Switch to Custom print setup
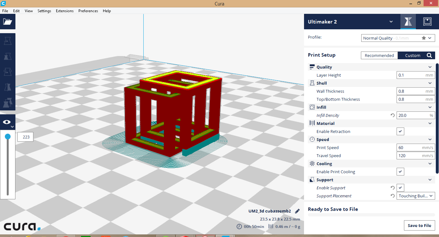This screenshot has height=237, width=439. (413, 55)
